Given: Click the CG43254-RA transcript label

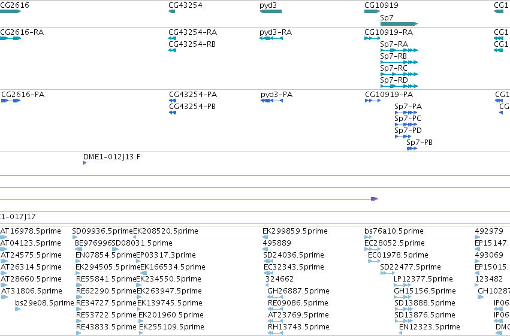Looking at the screenshot, I should [192, 32].
